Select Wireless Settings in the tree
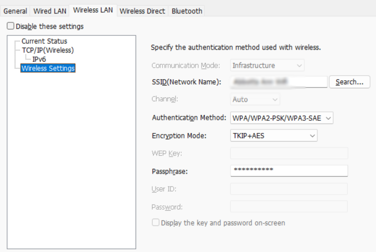The image size is (376, 252). pyautogui.click(x=48, y=68)
